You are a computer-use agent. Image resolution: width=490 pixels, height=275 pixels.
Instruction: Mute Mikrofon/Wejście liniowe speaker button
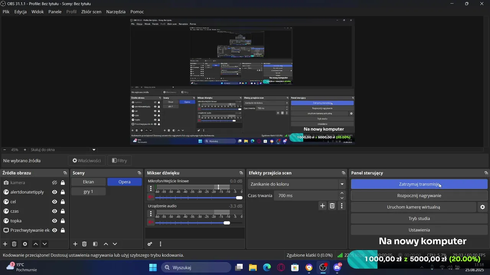[151, 197]
